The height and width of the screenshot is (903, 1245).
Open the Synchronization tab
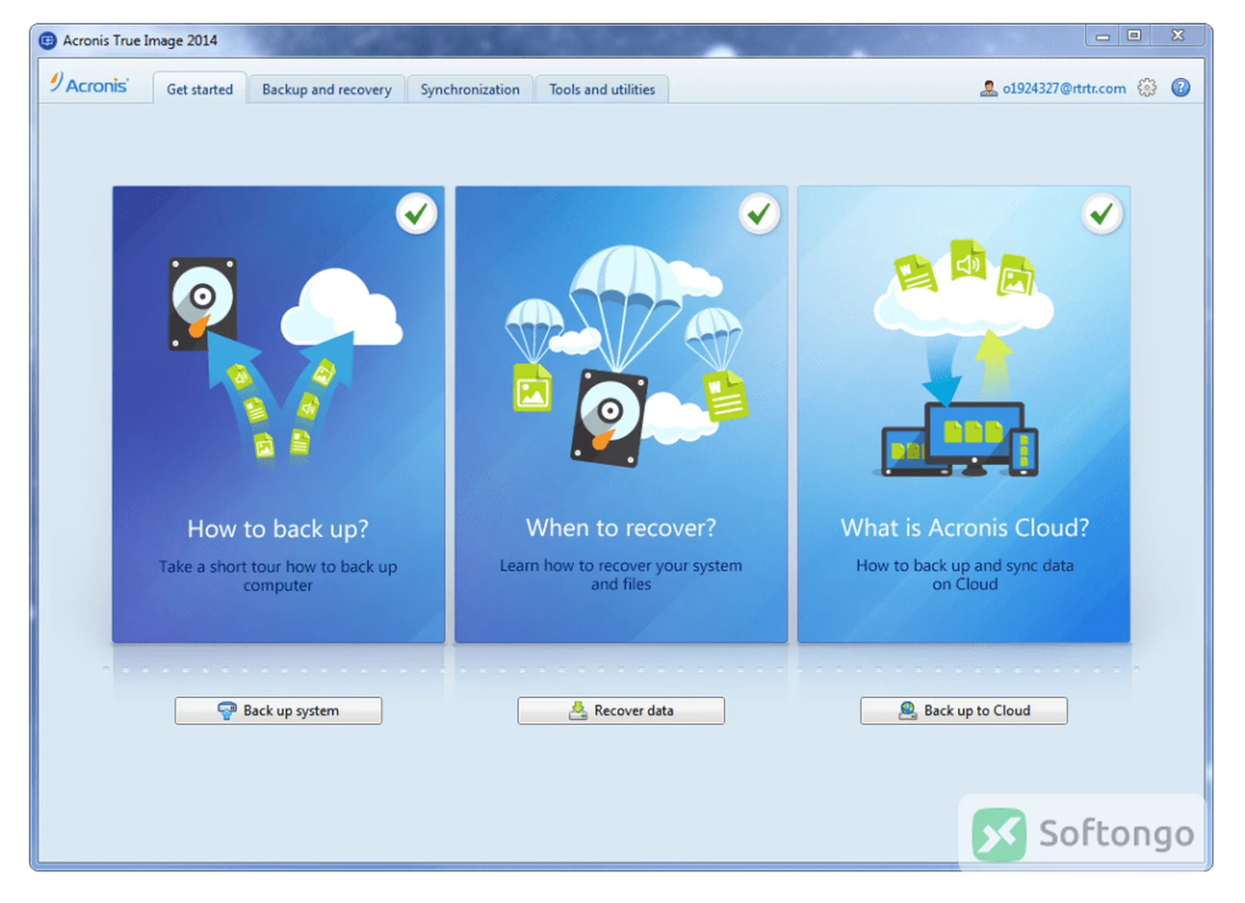coord(469,89)
